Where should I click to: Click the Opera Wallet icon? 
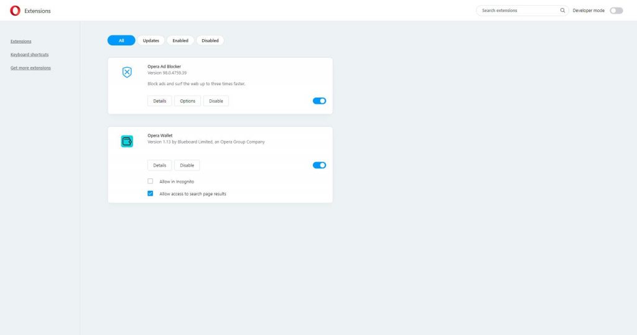pos(127,141)
